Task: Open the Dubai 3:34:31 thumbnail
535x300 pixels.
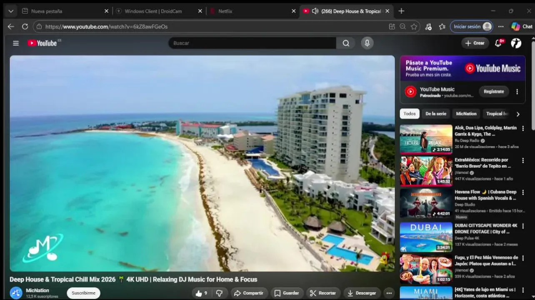Action: coord(426,237)
